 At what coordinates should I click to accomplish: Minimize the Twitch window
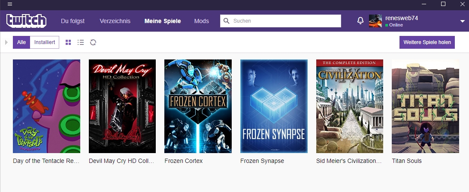point(424,4)
